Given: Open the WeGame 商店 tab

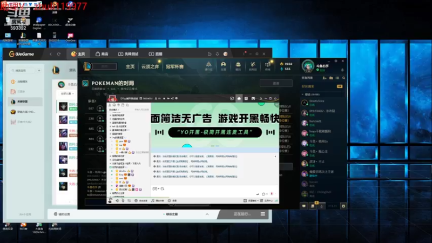Looking at the screenshot, I should tap(102, 54).
